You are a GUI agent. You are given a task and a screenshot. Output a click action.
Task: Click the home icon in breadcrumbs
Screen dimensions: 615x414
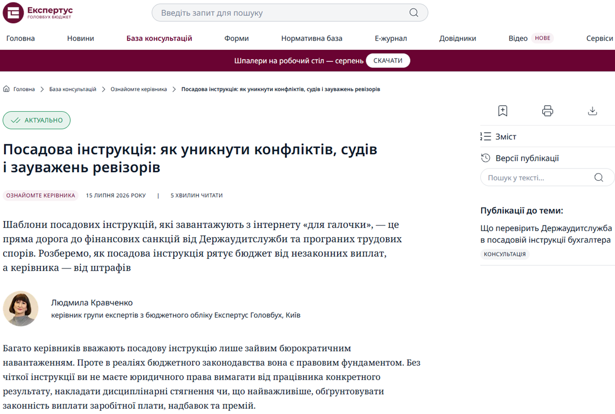pos(6,89)
